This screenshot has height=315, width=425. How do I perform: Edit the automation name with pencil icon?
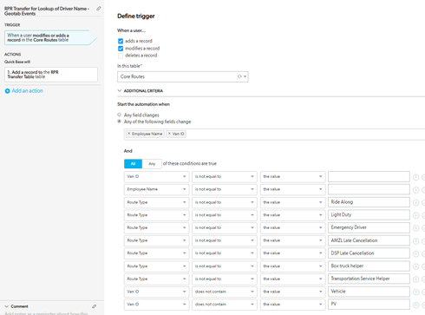coord(99,9)
